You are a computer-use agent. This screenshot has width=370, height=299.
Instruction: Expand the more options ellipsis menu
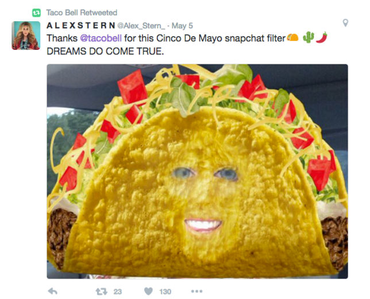[x=197, y=292]
